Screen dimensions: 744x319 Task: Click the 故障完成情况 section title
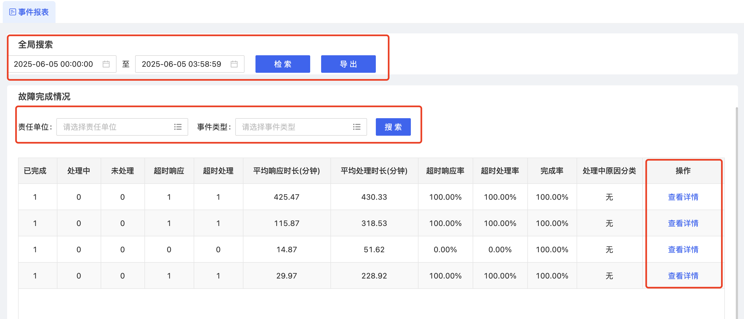point(44,97)
